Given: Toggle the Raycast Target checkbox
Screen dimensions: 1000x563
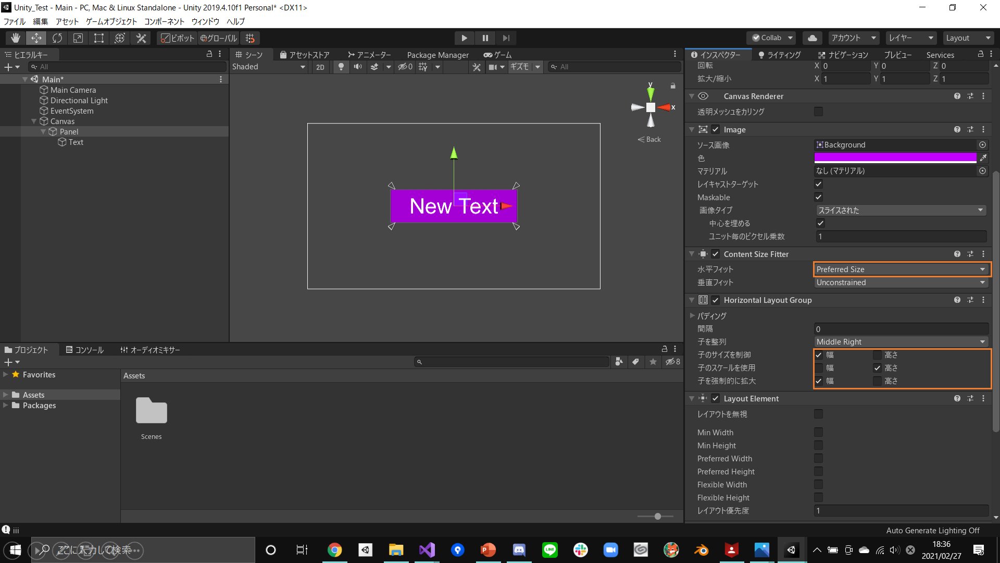Looking at the screenshot, I should click(x=818, y=184).
